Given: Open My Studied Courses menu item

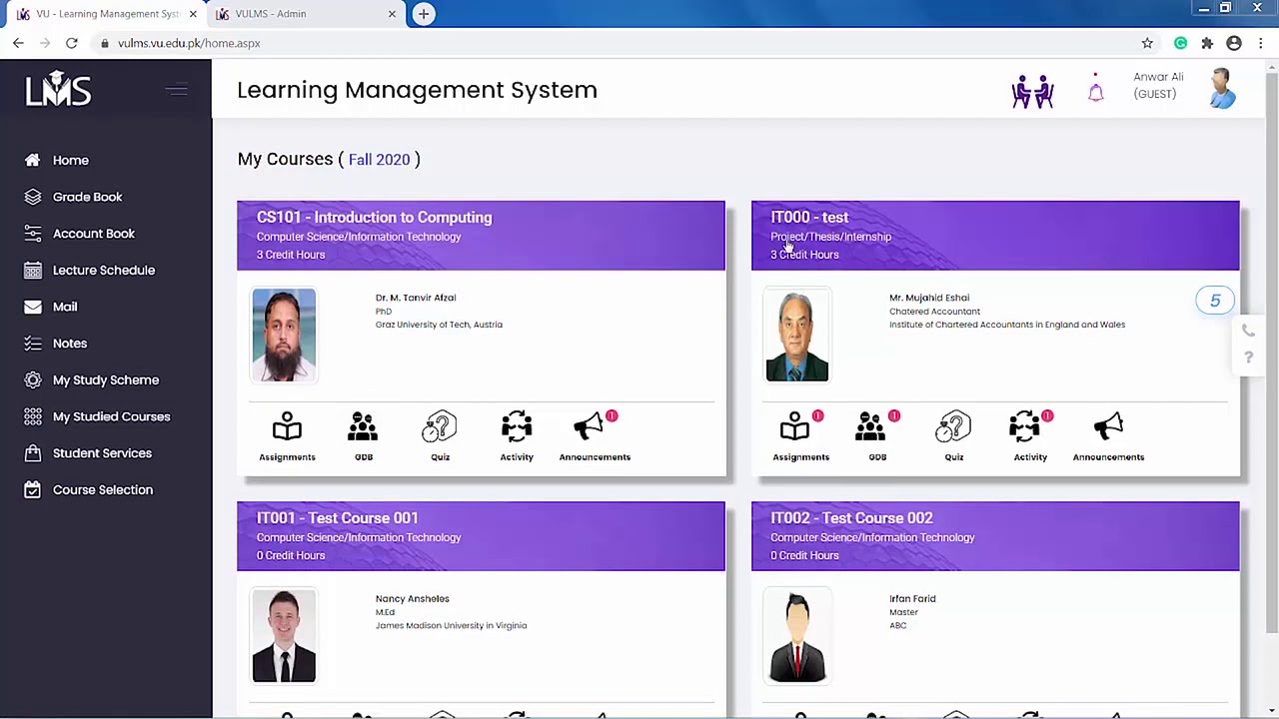Looking at the screenshot, I should pyautogui.click(x=112, y=416).
